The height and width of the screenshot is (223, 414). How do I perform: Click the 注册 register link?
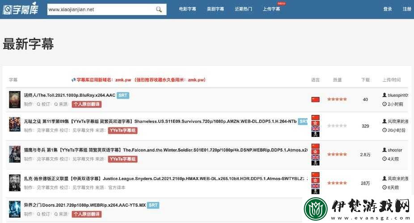click(407, 9)
